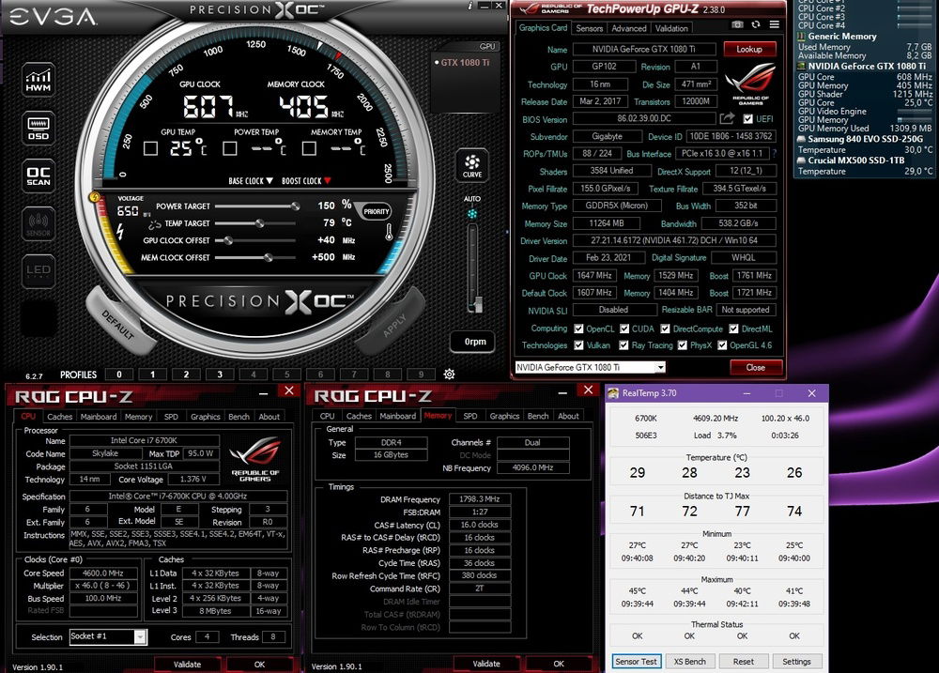Image resolution: width=939 pixels, height=673 pixels.
Task: Toggle the GPU Temp checkbox
Action: [x=150, y=148]
